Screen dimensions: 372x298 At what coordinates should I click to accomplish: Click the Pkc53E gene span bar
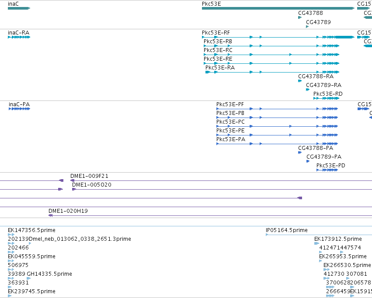pos(278,8)
